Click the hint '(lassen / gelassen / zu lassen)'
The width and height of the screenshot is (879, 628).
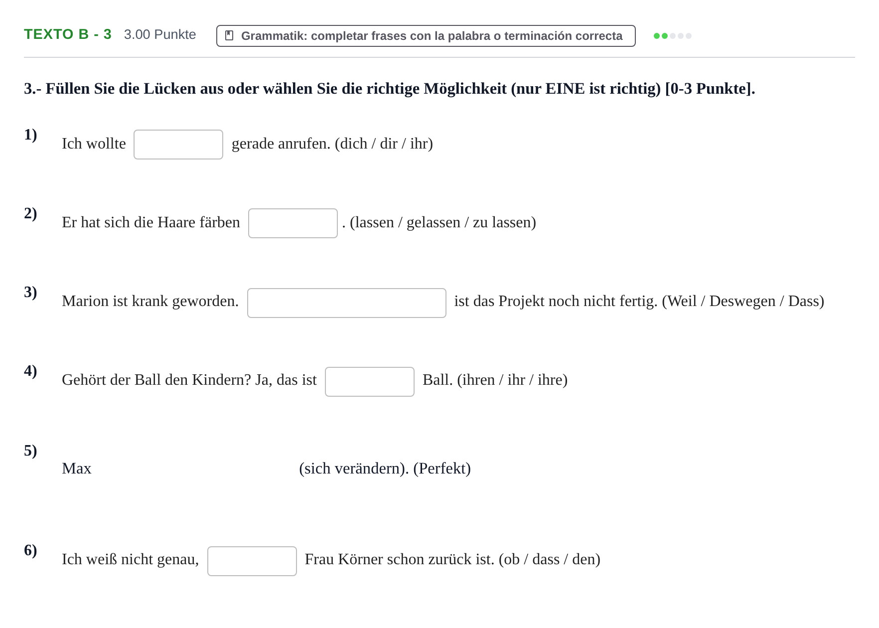coord(443,222)
